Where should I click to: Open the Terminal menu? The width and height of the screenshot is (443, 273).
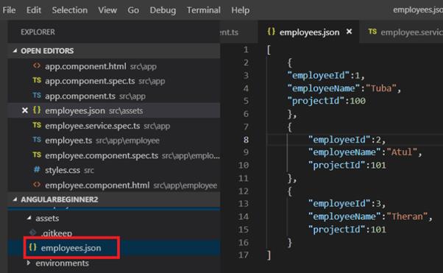203,10
